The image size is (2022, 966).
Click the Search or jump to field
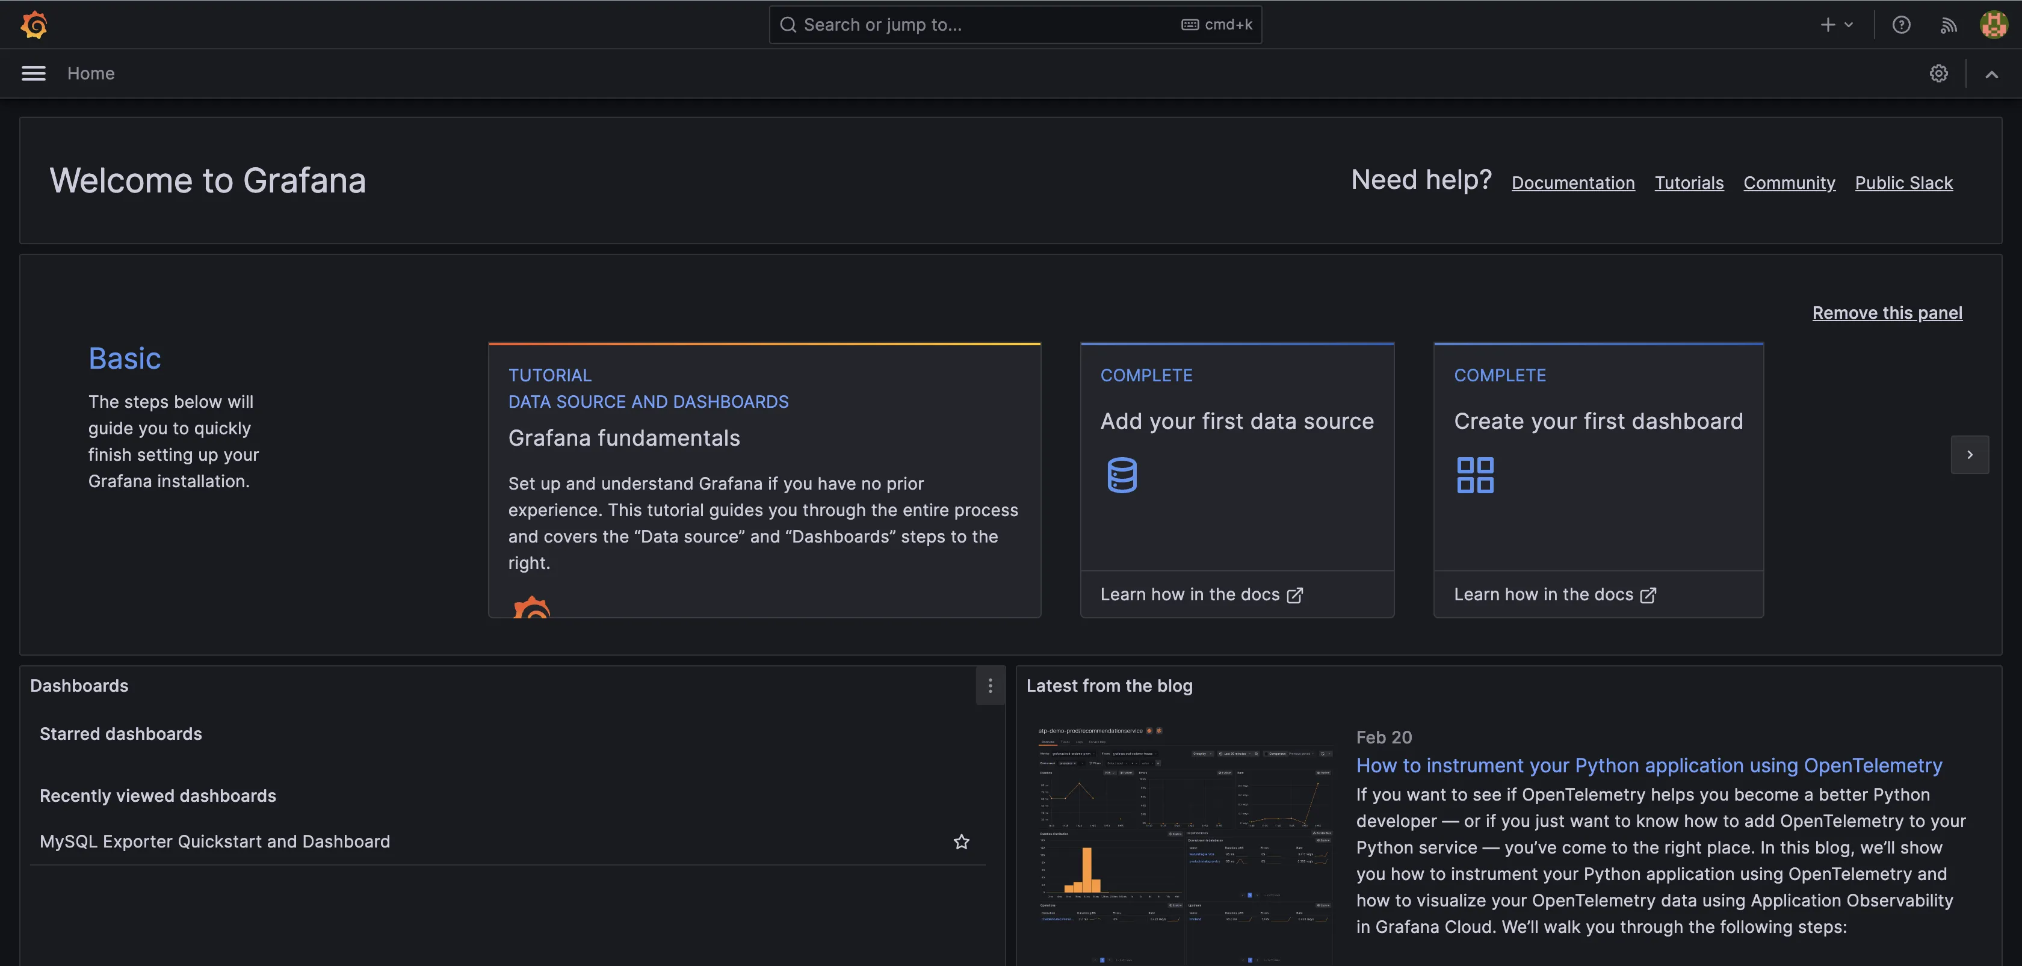tap(1015, 24)
